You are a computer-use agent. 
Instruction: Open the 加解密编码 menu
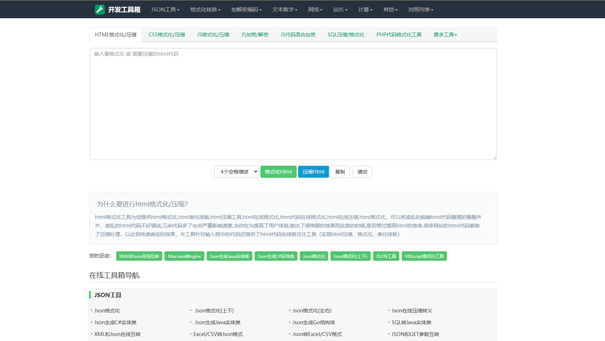[247, 10]
